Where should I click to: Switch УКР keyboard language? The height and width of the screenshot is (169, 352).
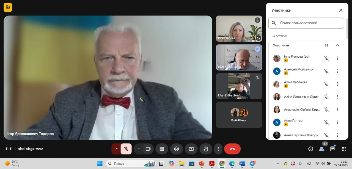click(309, 164)
